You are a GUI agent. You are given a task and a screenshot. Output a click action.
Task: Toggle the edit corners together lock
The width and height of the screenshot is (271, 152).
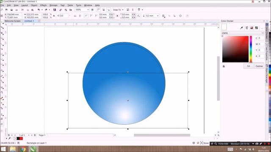pyautogui.click(x=117, y=16)
